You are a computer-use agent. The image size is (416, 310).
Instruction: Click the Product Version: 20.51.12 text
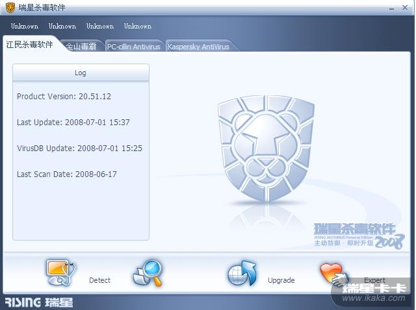pyautogui.click(x=64, y=97)
